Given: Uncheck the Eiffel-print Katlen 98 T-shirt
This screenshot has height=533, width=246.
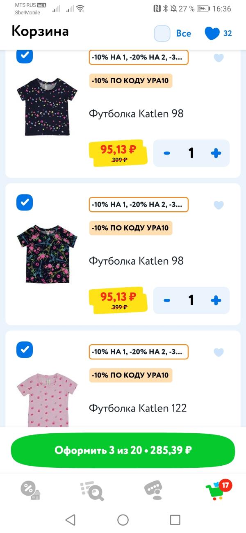Looking at the screenshot, I should tap(25, 202).
